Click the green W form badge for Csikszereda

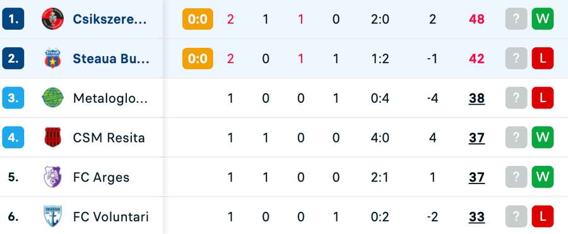point(543,19)
